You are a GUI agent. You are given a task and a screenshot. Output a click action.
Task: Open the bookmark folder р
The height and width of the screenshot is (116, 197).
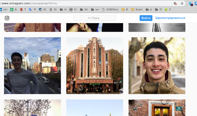pyautogui.click(x=149, y=10)
